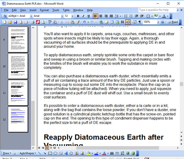184x159 pixels.
Task: Toggle italic formatting
Action: [x=83, y=16]
